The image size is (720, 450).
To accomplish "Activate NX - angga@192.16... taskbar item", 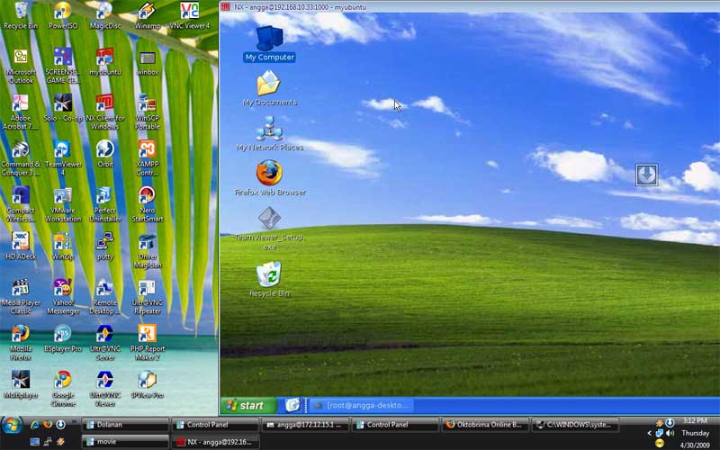I will click(215, 442).
